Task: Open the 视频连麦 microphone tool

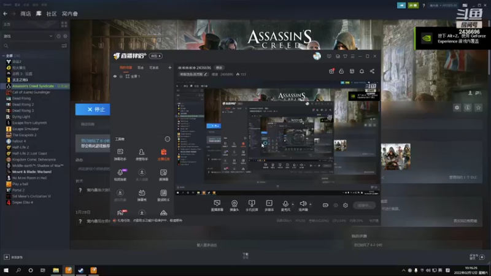Action: pos(120,175)
